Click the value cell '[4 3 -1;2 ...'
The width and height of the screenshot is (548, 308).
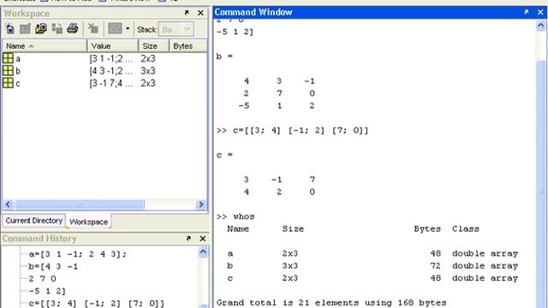coord(111,71)
